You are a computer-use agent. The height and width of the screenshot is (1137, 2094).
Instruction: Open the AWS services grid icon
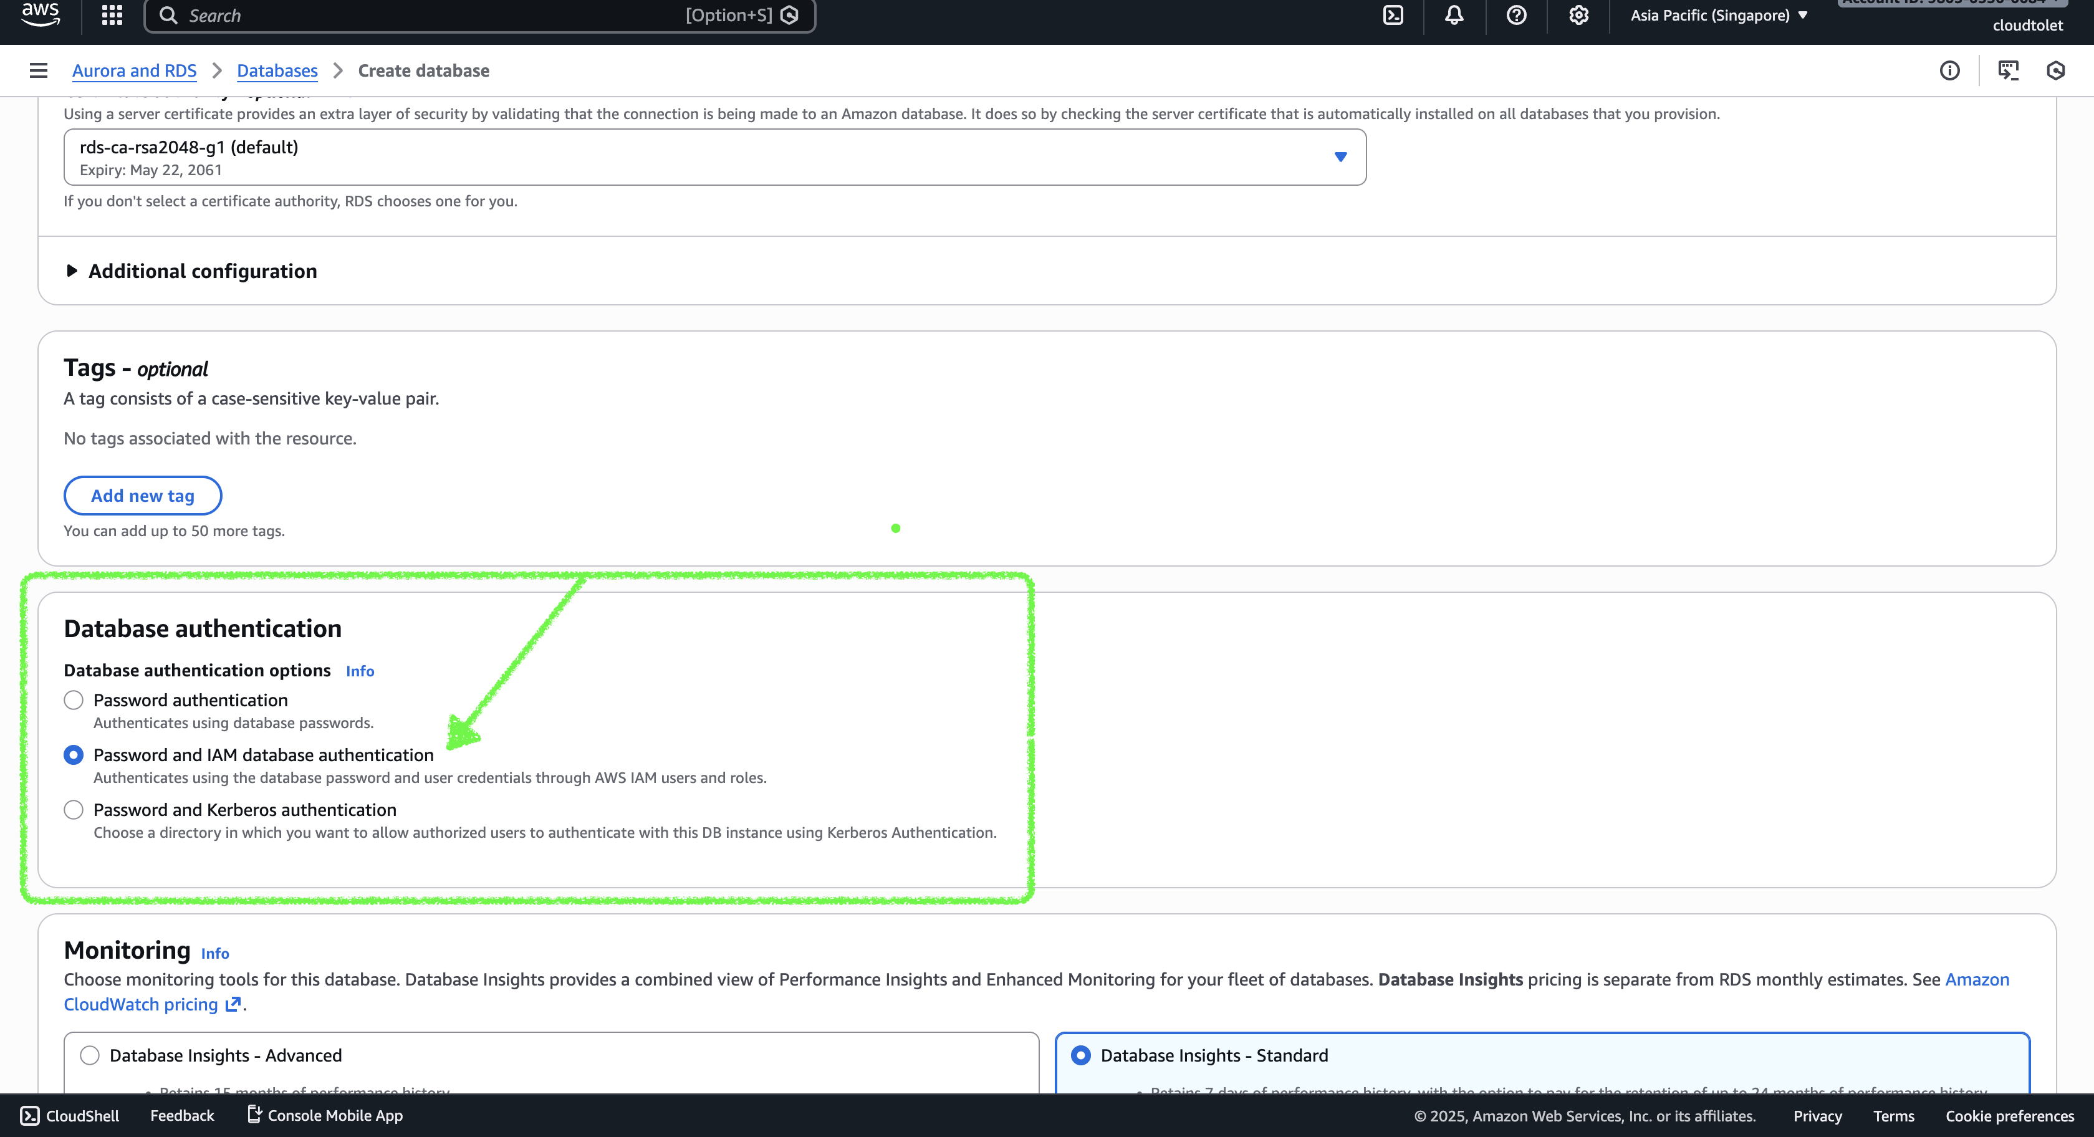(112, 16)
